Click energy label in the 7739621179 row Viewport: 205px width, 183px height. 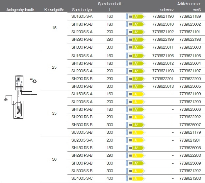pyautogui.click(x=135, y=132)
